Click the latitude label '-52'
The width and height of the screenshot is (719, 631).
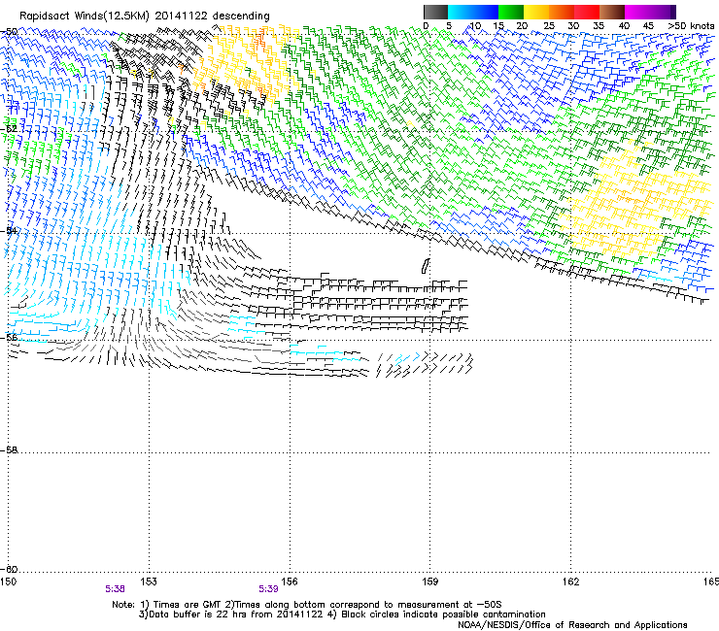click(x=9, y=129)
